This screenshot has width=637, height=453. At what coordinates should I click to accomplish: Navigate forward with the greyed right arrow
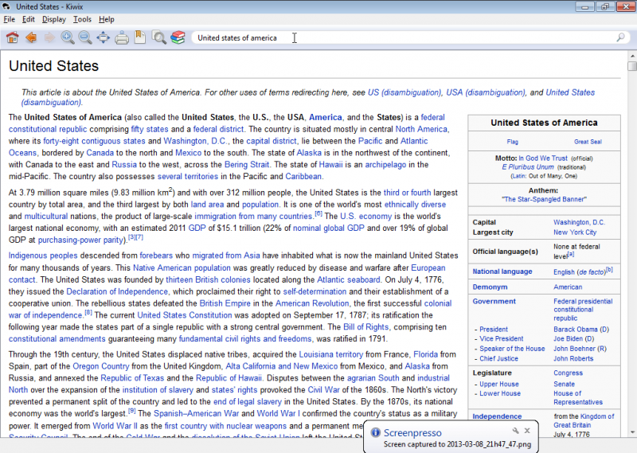pyautogui.click(x=49, y=37)
